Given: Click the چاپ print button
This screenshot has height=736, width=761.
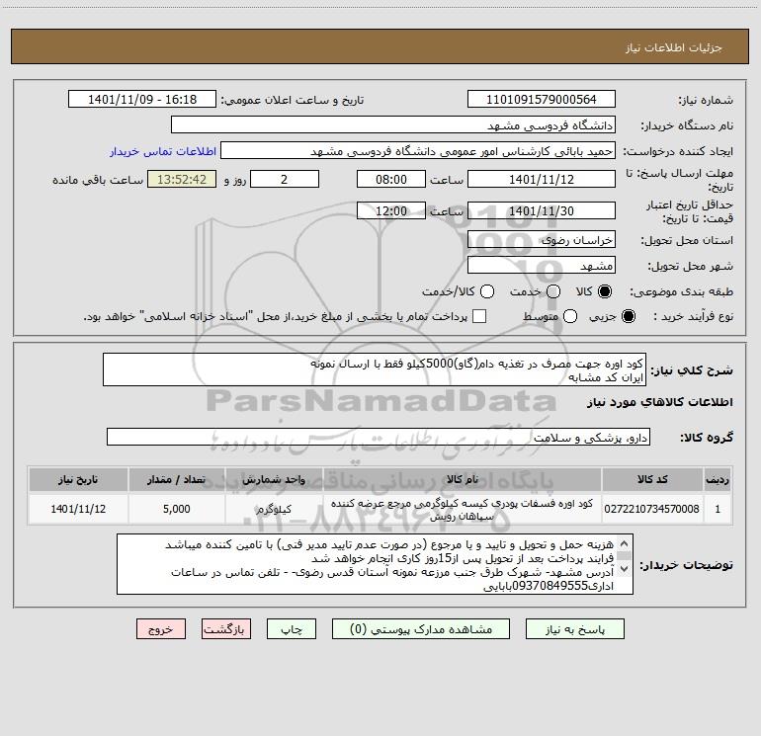Looking at the screenshot, I should click(x=292, y=629).
